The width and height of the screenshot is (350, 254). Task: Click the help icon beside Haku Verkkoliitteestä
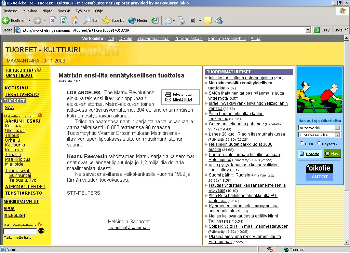click(40, 224)
